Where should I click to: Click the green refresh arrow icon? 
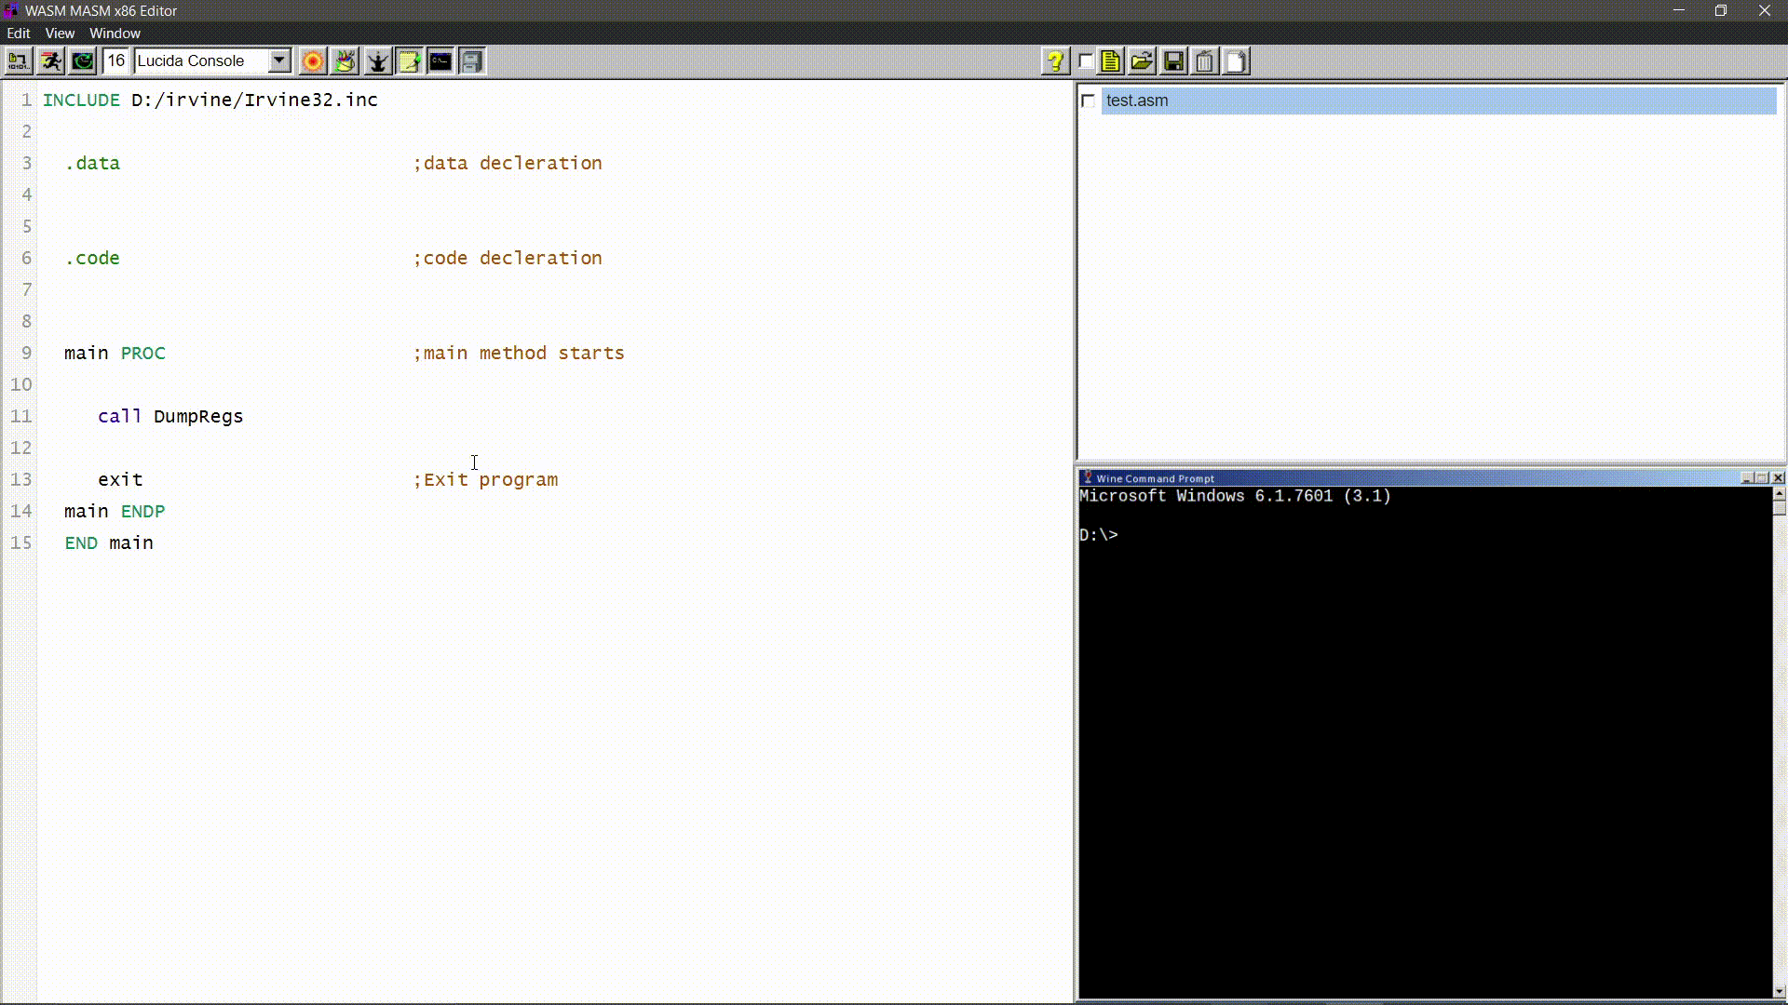pos(83,61)
